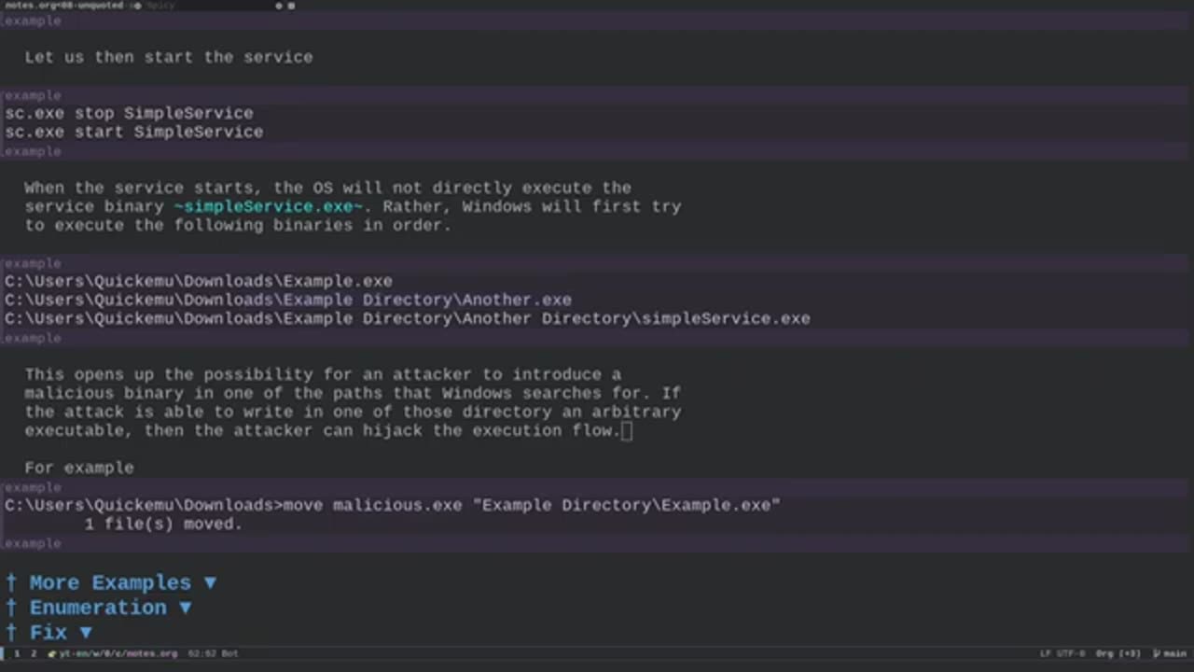Click the 'Let us then start the service' text
1194x672 pixels.
[168, 57]
